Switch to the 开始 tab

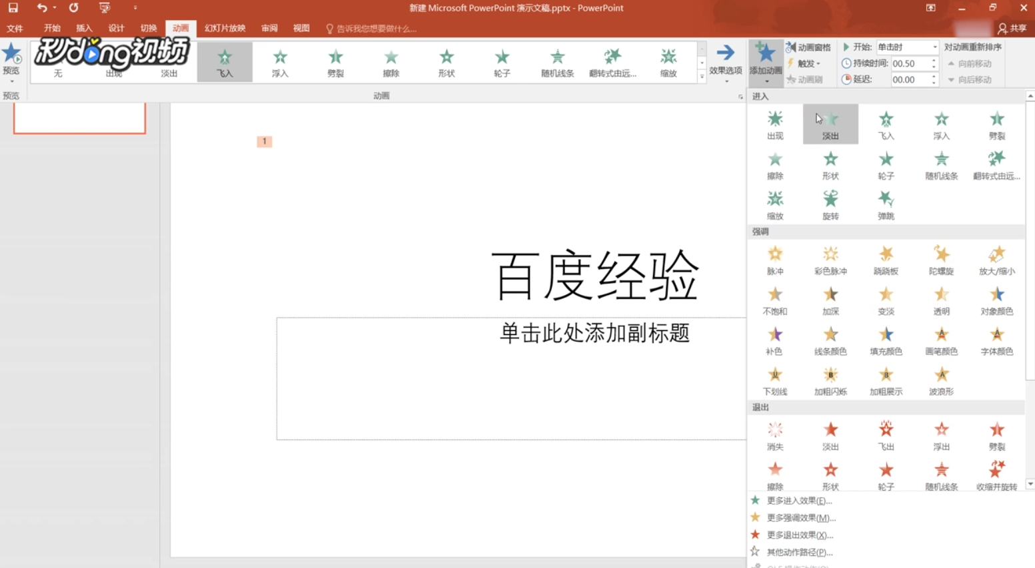point(52,29)
